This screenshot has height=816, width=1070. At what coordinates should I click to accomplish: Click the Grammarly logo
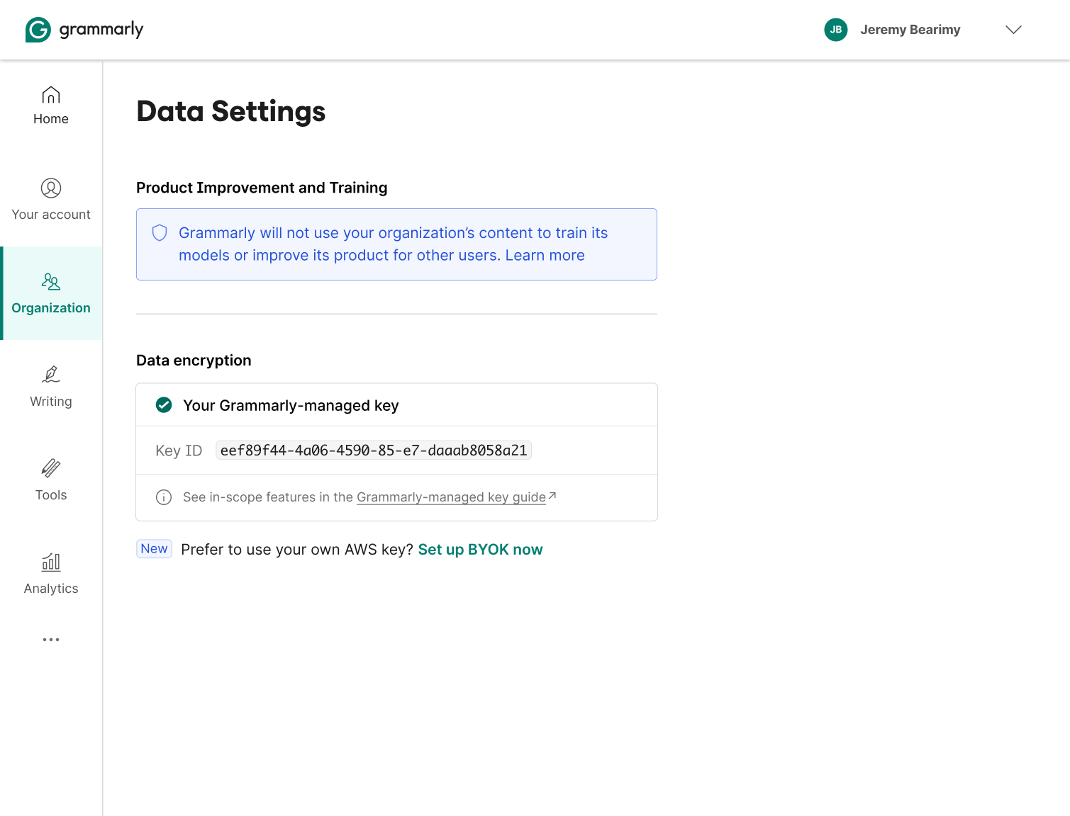pyautogui.click(x=84, y=30)
